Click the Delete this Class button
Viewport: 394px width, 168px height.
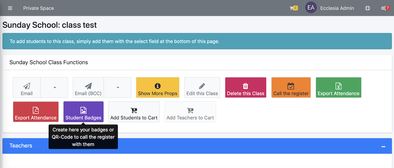[x=246, y=87]
